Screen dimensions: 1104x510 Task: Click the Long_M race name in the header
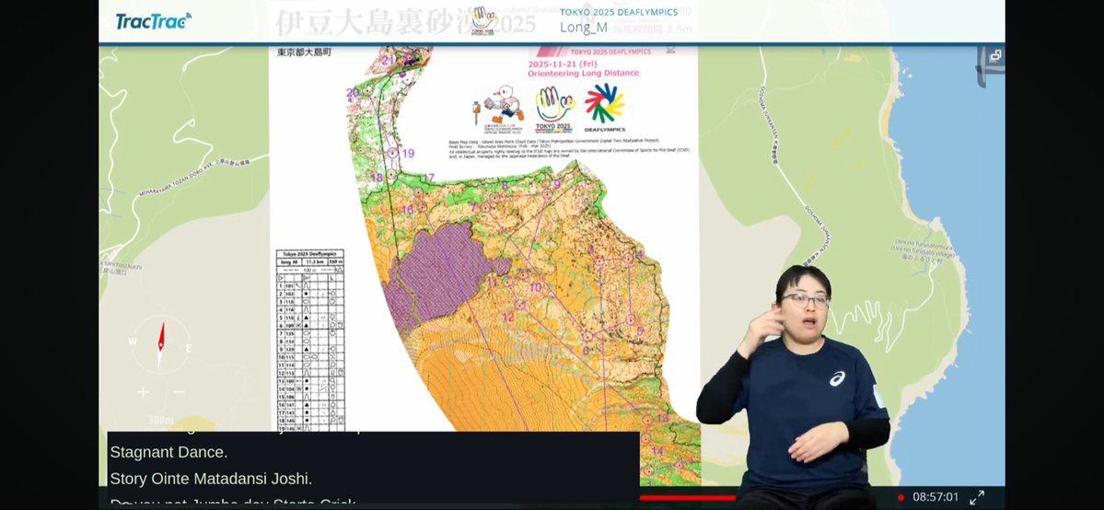tap(583, 28)
